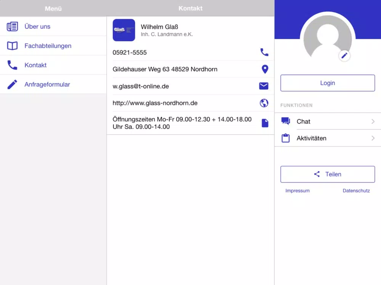Open the Datenschutz link
The image size is (381, 285).
tap(356, 191)
